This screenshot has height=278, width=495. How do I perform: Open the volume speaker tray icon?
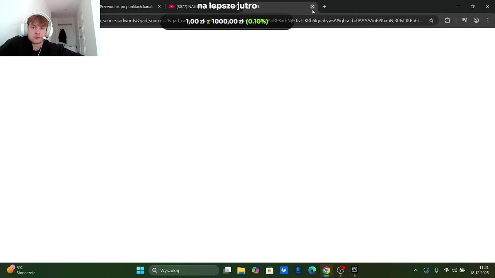click(x=454, y=270)
